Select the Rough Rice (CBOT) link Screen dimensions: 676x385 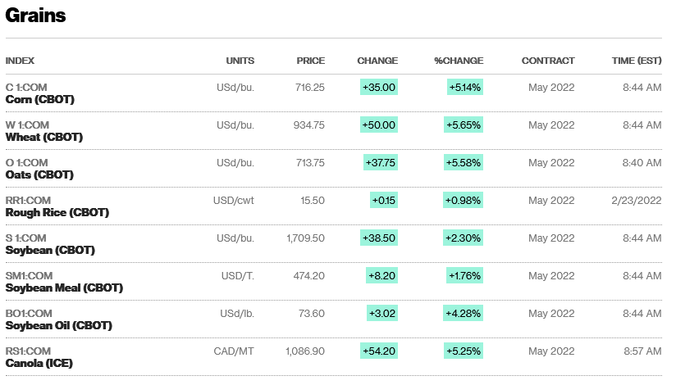[x=57, y=213]
